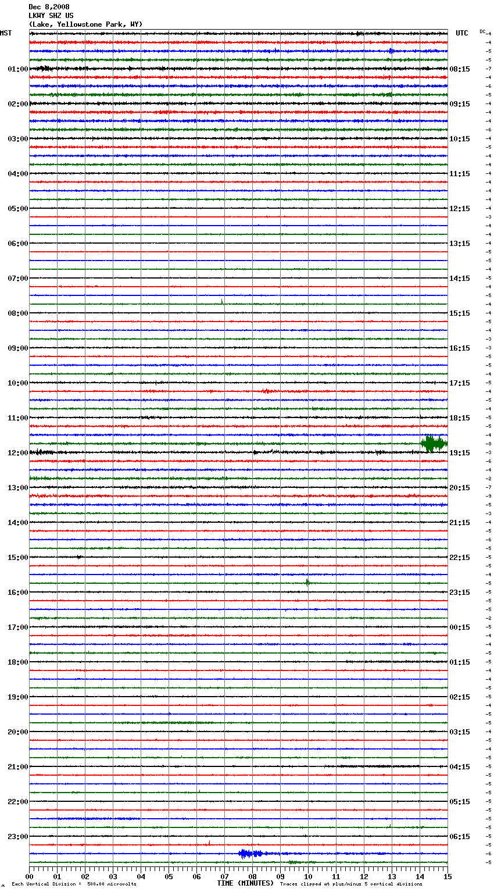
Task: Click the 15 minute tick label on bottom axis
Action: click(448, 876)
